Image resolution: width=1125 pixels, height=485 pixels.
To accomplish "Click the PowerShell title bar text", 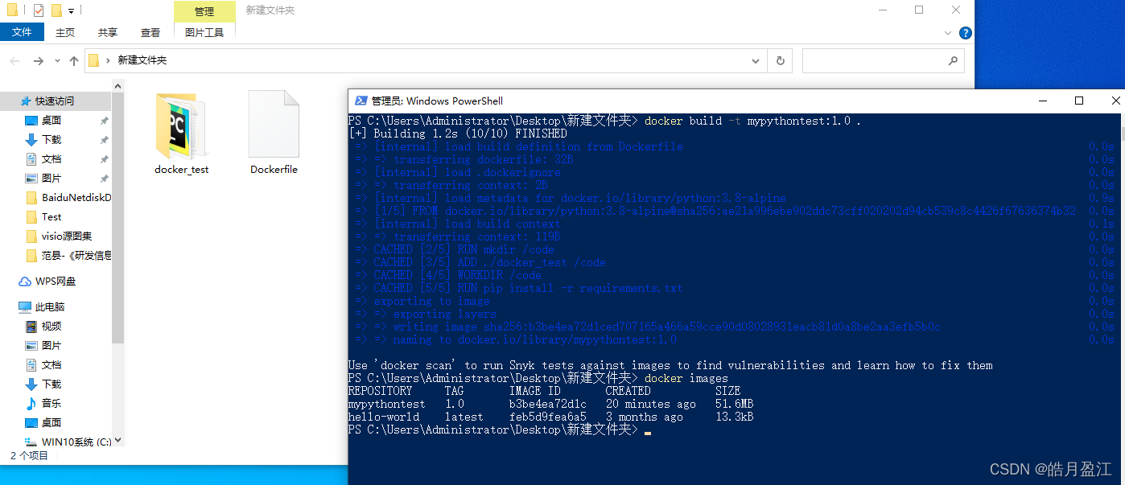I will pyautogui.click(x=437, y=101).
